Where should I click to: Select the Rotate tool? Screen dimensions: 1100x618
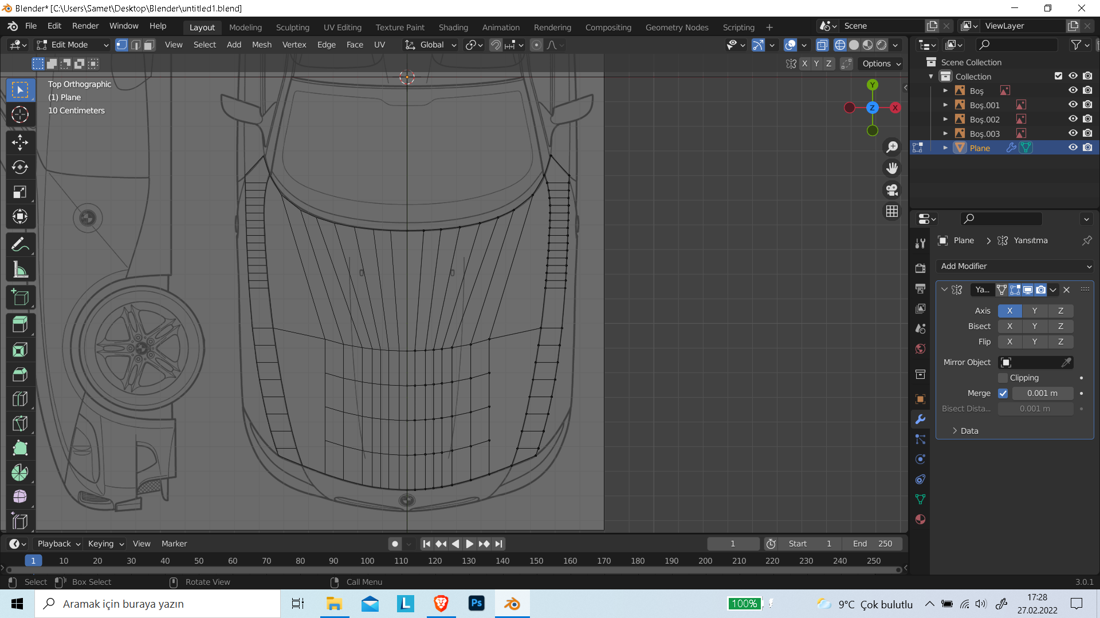(x=20, y=167)
